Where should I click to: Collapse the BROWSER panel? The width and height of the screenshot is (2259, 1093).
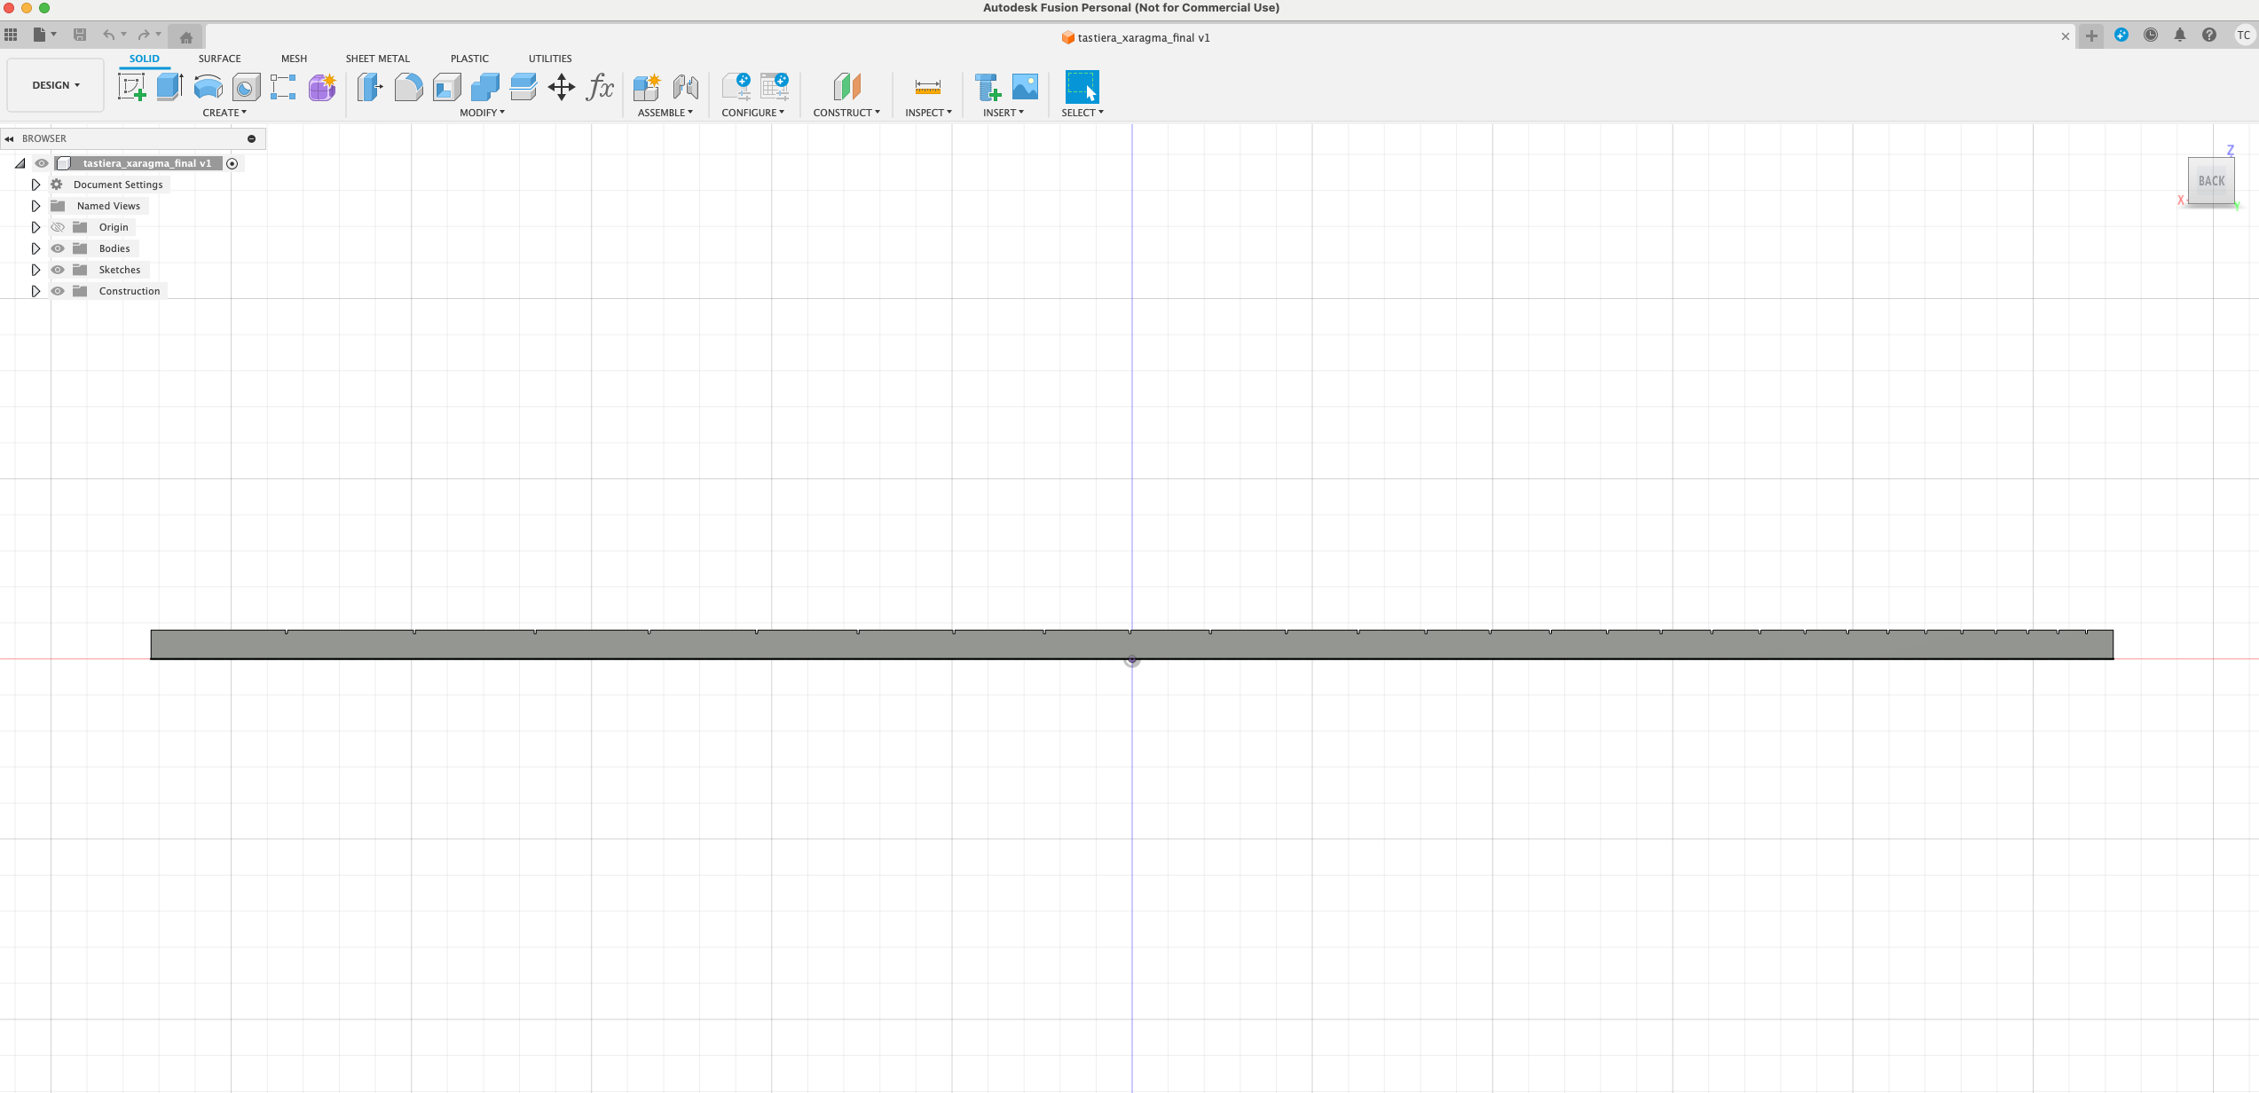[9, 138]
